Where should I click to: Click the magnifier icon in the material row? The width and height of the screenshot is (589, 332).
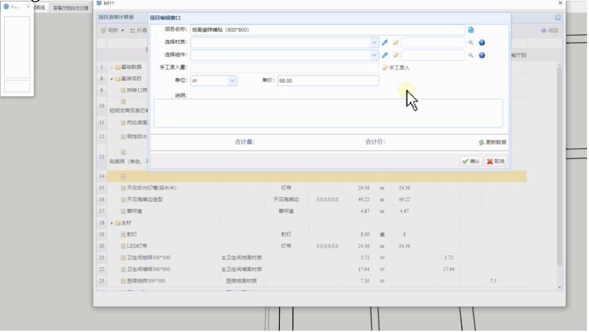click(x=471, y=43)
